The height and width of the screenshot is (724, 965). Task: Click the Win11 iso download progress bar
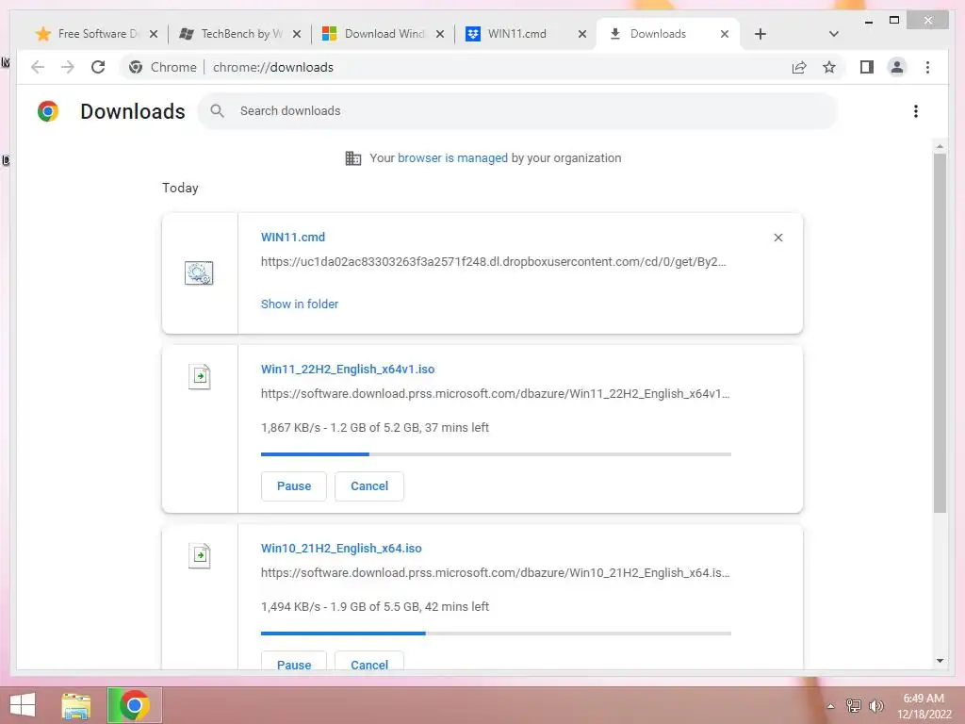[496, 454]
